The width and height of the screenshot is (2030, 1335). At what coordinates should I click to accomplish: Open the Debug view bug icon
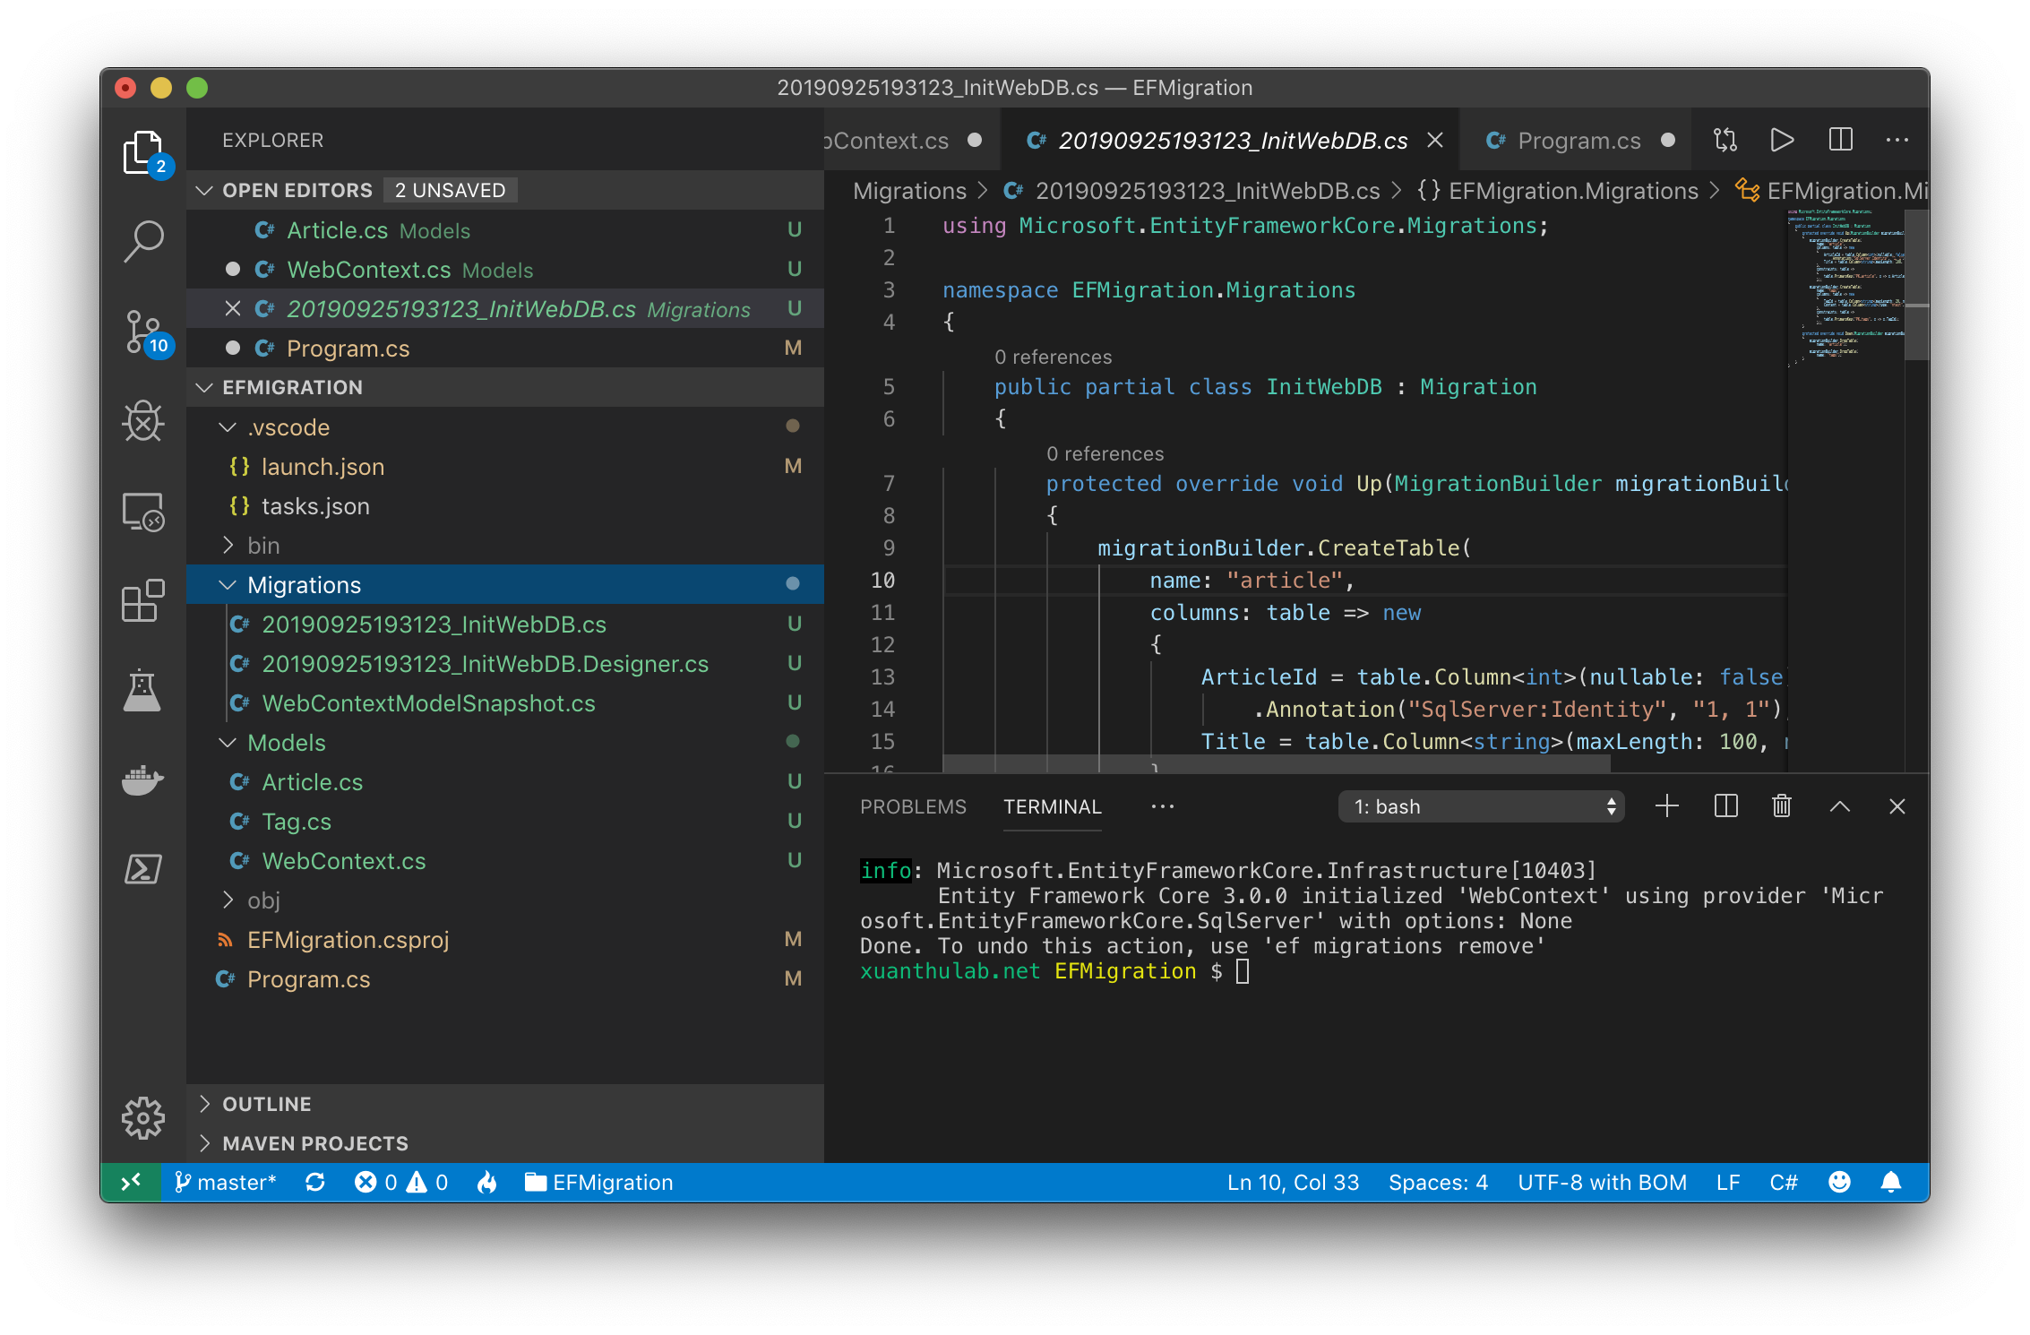(x=143, y=421)
